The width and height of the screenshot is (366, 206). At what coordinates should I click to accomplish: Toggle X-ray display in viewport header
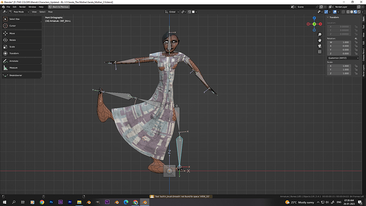[343, 12]
